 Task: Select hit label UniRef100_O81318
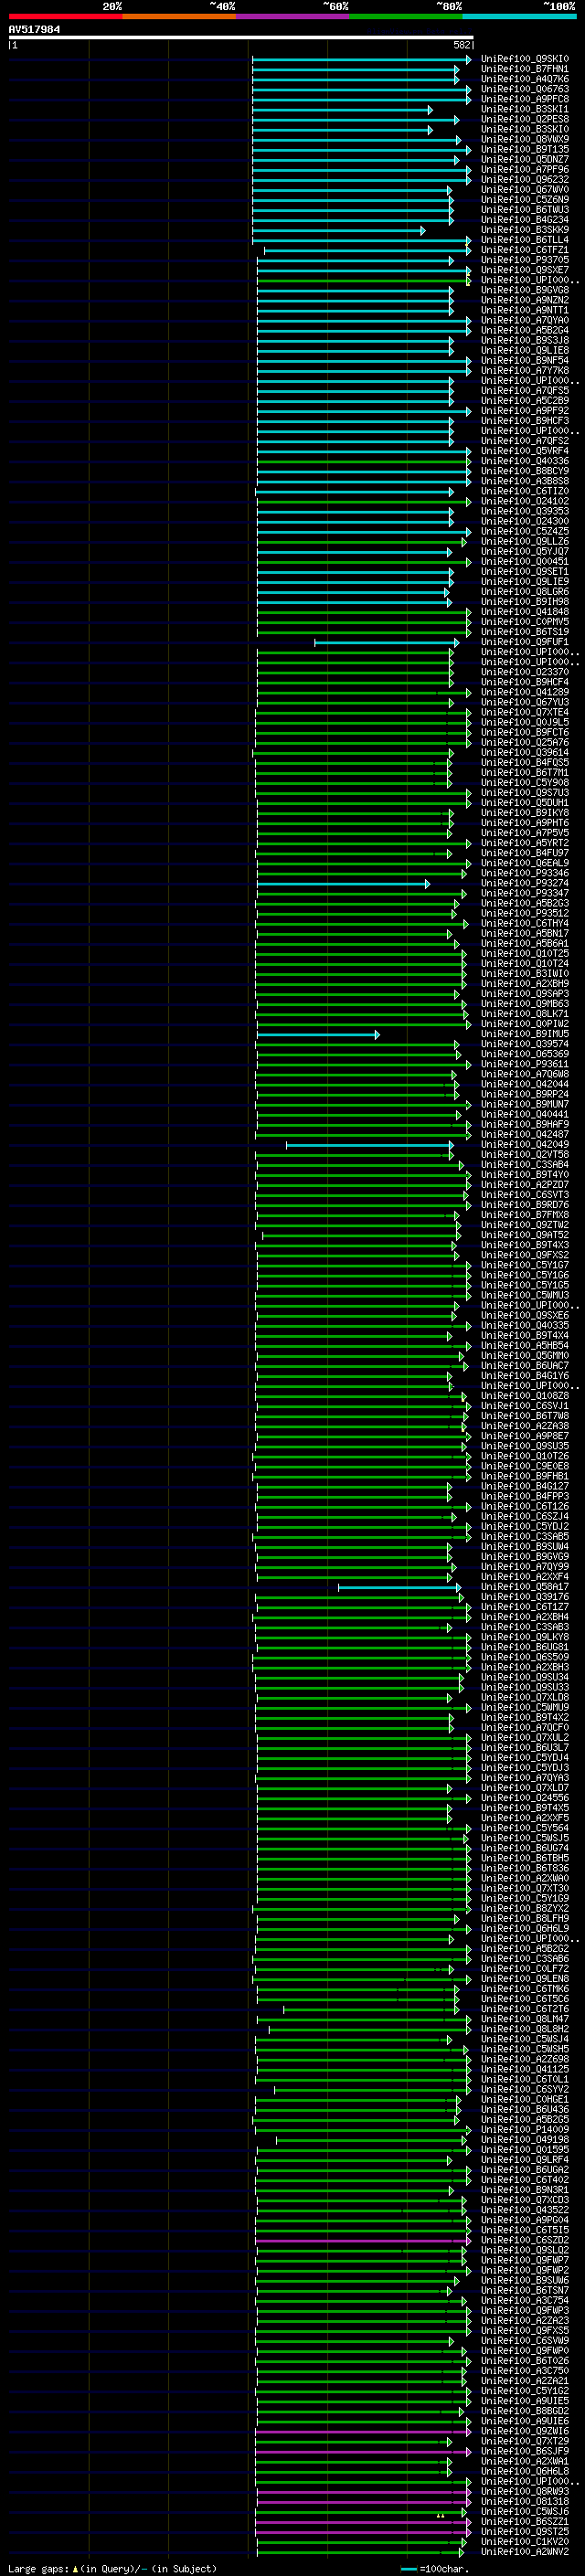click(525, 2502)
